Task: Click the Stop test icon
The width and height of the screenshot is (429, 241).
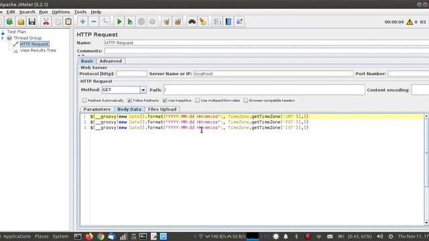Action: (141, 21)
